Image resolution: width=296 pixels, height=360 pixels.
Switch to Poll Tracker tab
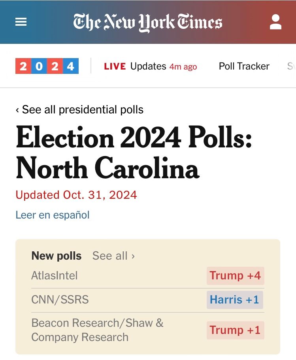(x=244, y=66)
